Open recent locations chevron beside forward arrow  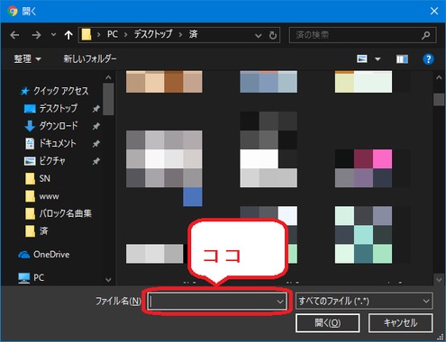point(53,35)
